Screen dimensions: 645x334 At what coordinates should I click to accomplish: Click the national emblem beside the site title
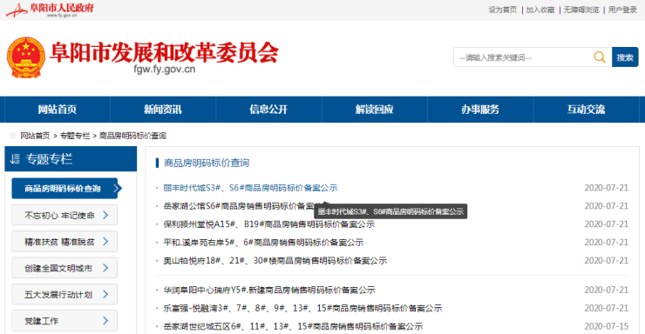coord(26,57)
